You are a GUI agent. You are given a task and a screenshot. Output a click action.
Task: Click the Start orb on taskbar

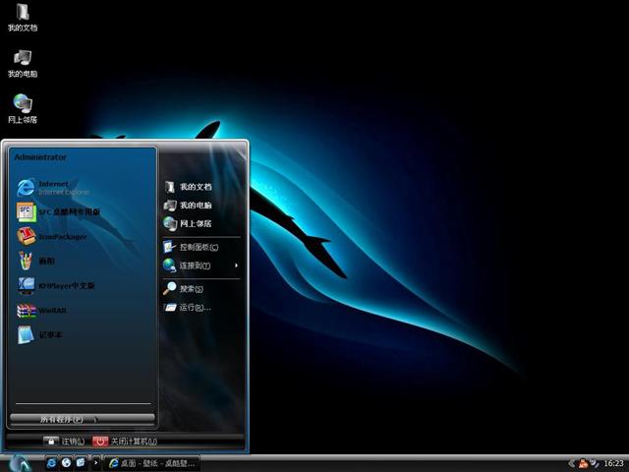pyautogui.click(x=20, y=462)
